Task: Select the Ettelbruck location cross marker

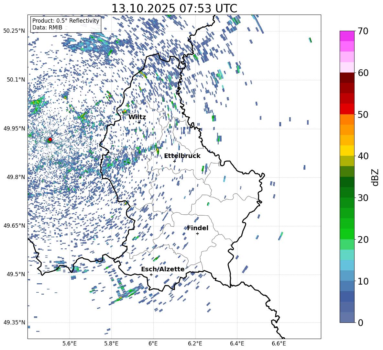Action: pos(174,161)
